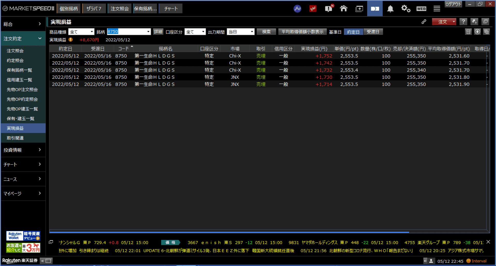496x266 pixels.
Task: Open the help question mark icon
Action: (x=463, y=22)
